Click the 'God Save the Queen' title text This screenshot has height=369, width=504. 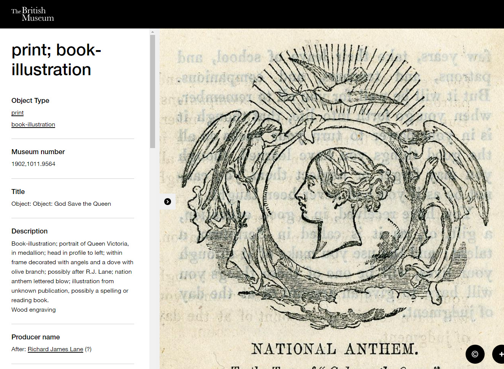coord(82,204)
